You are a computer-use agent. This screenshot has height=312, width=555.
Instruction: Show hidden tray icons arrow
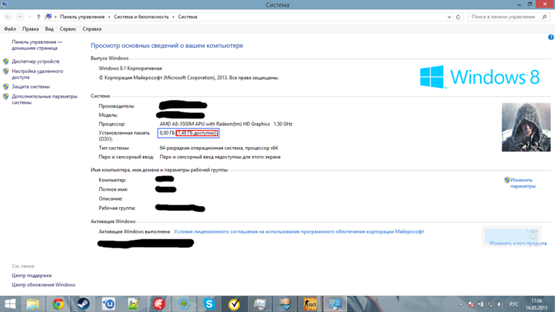(461, 304)
